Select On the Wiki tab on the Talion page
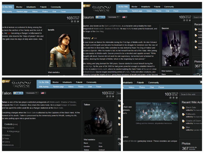 [44, 82]
